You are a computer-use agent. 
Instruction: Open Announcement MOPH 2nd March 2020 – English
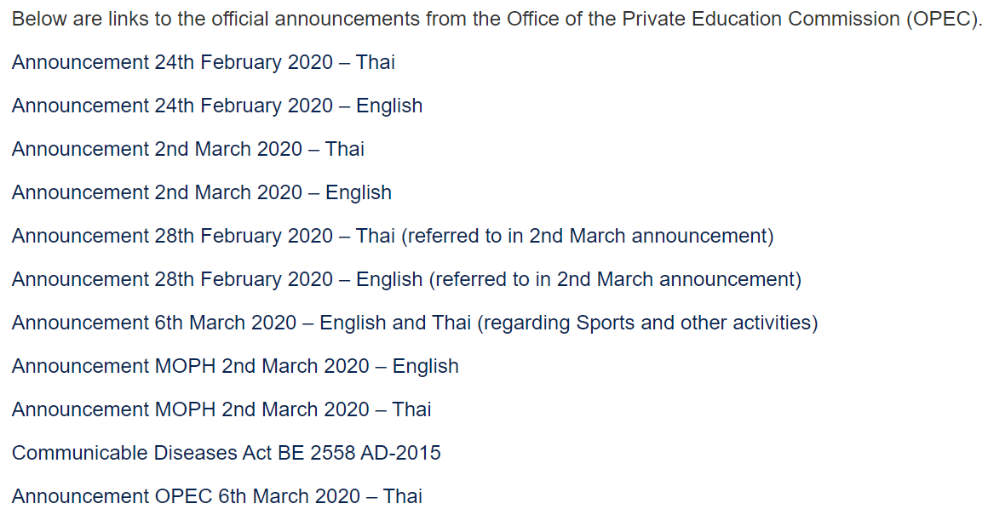235,366
